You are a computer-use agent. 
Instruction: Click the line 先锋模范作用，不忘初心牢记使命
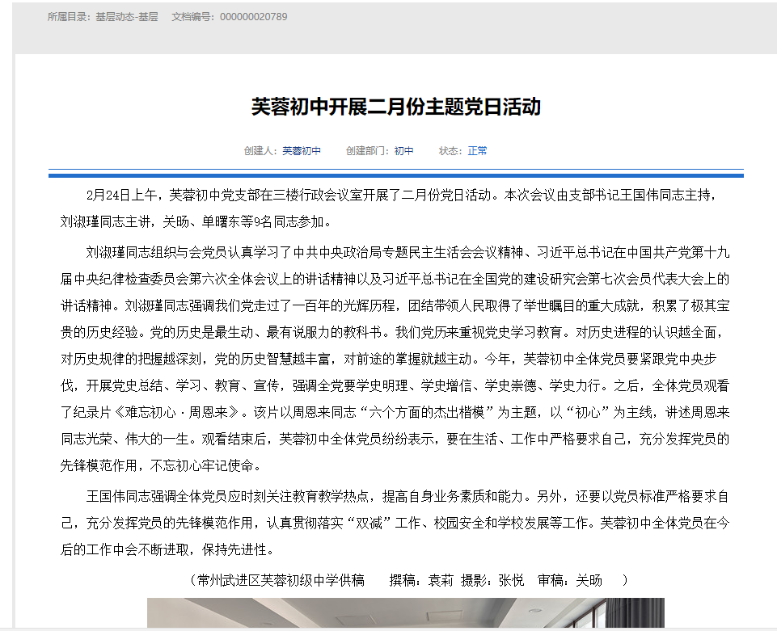(x=161, y=466)
